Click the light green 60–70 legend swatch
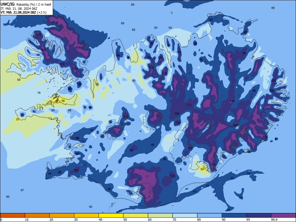Screen dimensions: 296x222 tap(160, 215)
